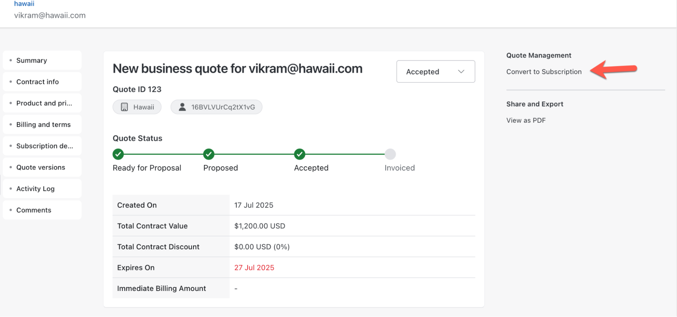Go to Summary section
677x317 pixels.
coord(32,60)
